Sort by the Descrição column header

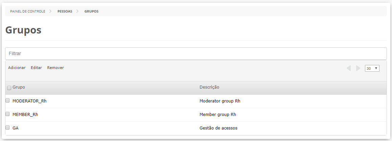[x=209, y=87]
